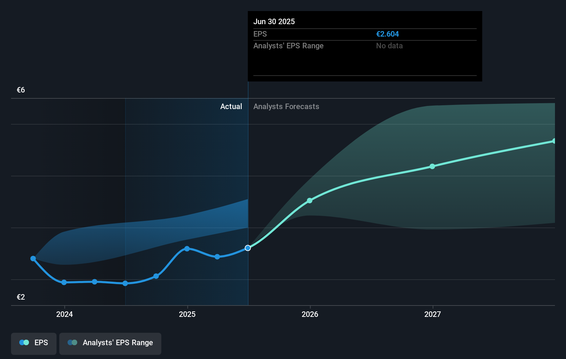The height and width of the screenshot is (359, 566).
Task: Toggle the EPS series visibility in legend
Action: tap(33, 343)
